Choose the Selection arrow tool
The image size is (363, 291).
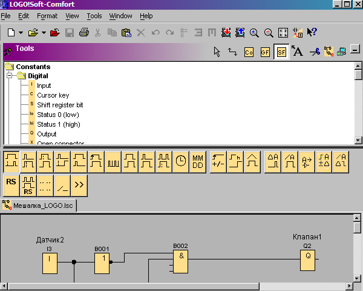(x=217, y=52)
